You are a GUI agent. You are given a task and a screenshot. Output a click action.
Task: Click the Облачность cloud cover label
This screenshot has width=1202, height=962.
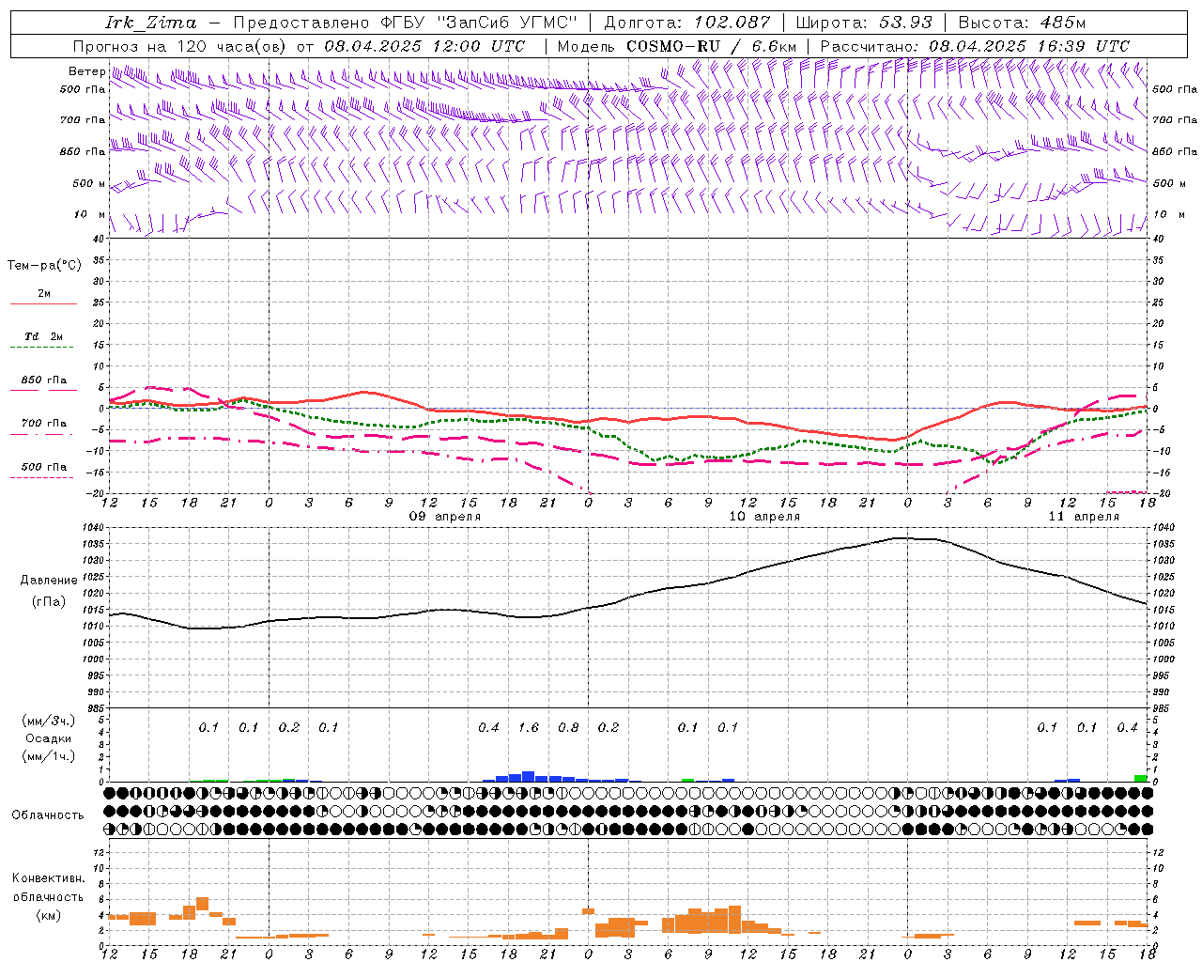[x=48, y=815]
